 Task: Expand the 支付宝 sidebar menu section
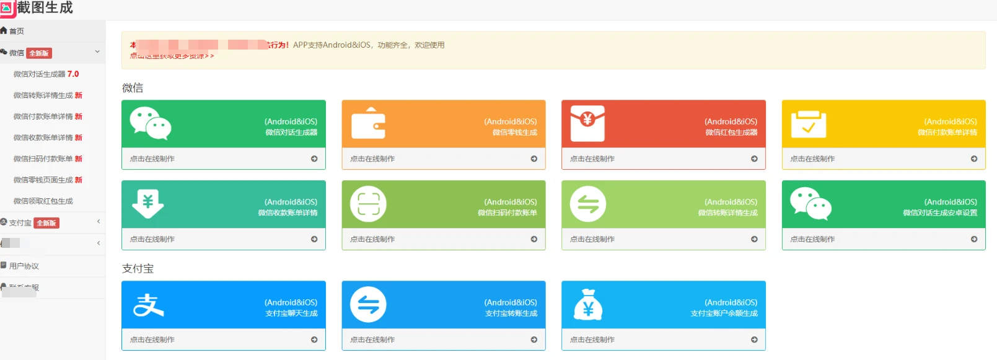tap(99, 222)
